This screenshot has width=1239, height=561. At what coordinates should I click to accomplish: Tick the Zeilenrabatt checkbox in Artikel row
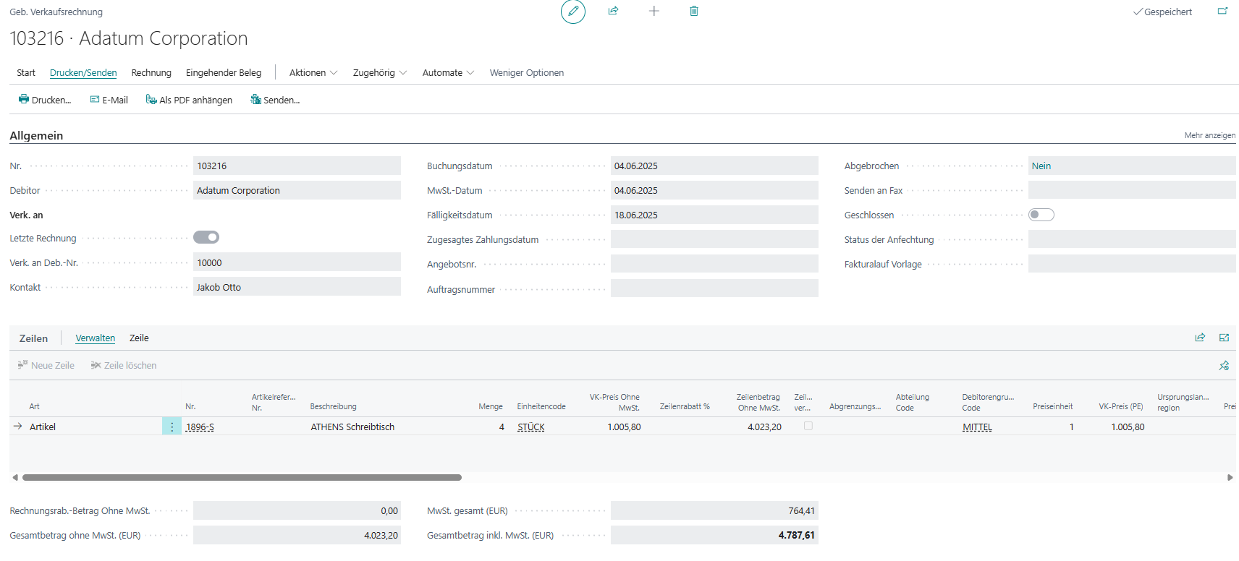point(808,427)
